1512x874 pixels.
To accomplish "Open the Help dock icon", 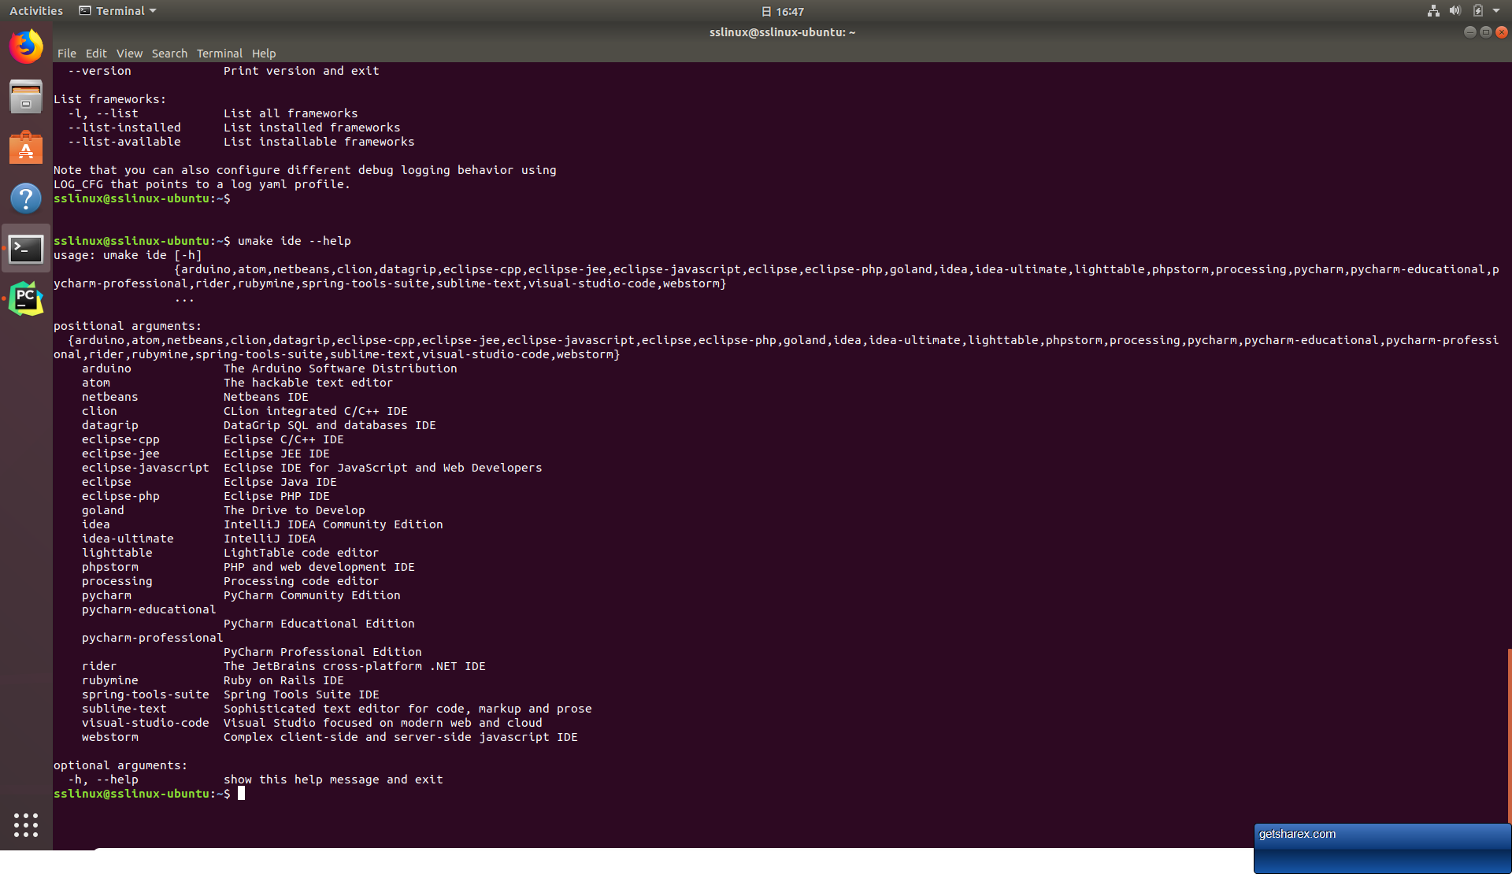I will pyautogui.click(x=26, y=198).
